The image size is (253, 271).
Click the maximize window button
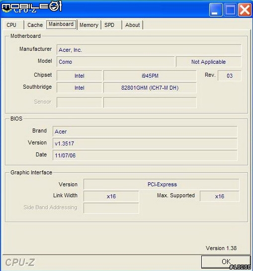coord(230,10)
